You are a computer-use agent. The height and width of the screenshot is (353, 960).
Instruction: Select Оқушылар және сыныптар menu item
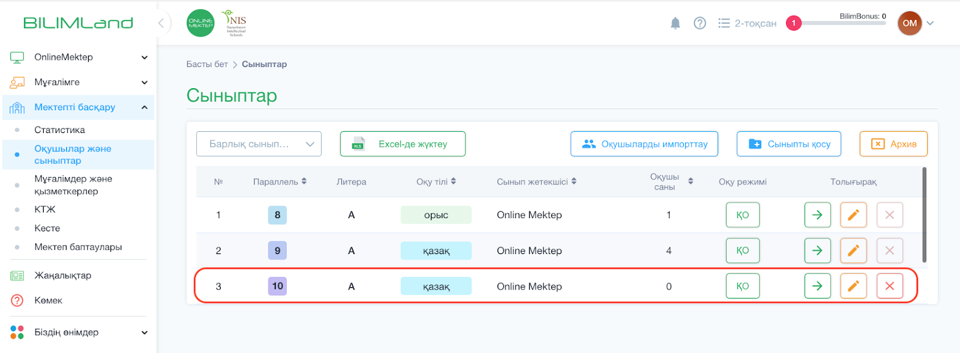pos(79,155)
